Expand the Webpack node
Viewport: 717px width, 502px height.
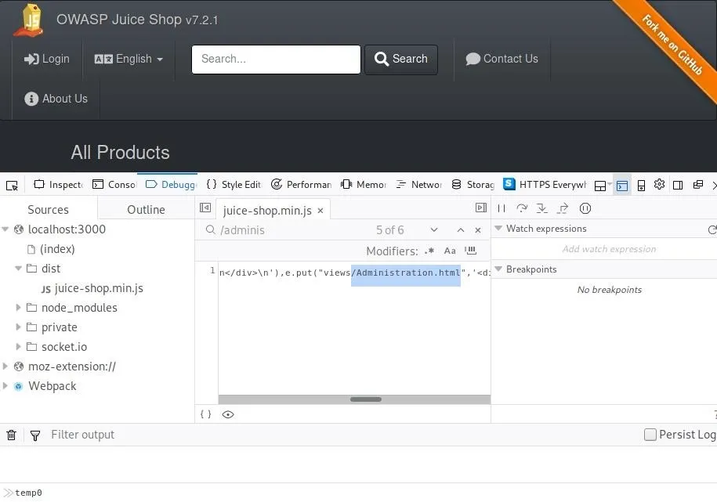pyautogui.click(x=5, y=386)
